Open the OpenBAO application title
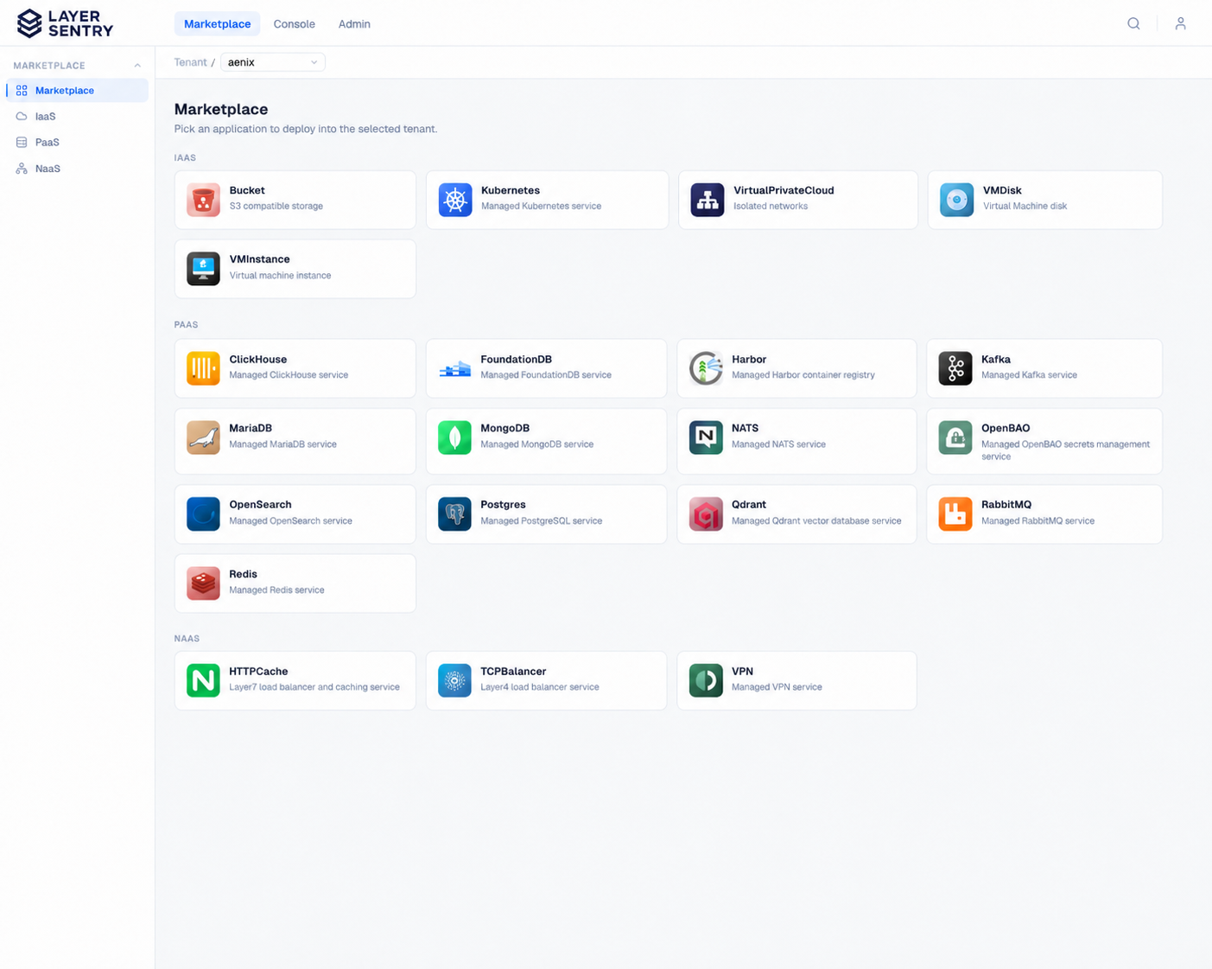 [x=1006, y=429]
